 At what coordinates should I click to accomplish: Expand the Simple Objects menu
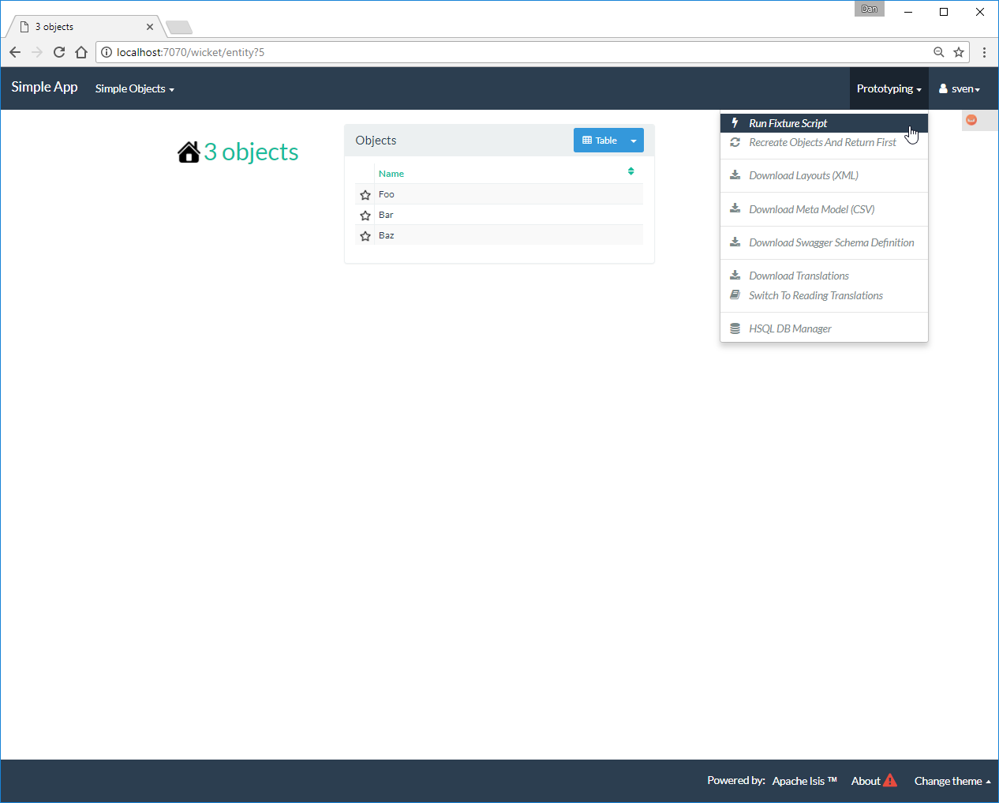[134, 88]
